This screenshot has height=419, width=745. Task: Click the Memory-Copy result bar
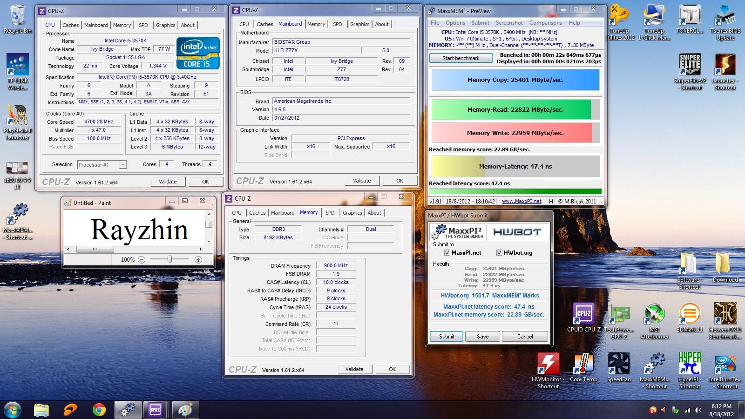click(x=515, y=80)
